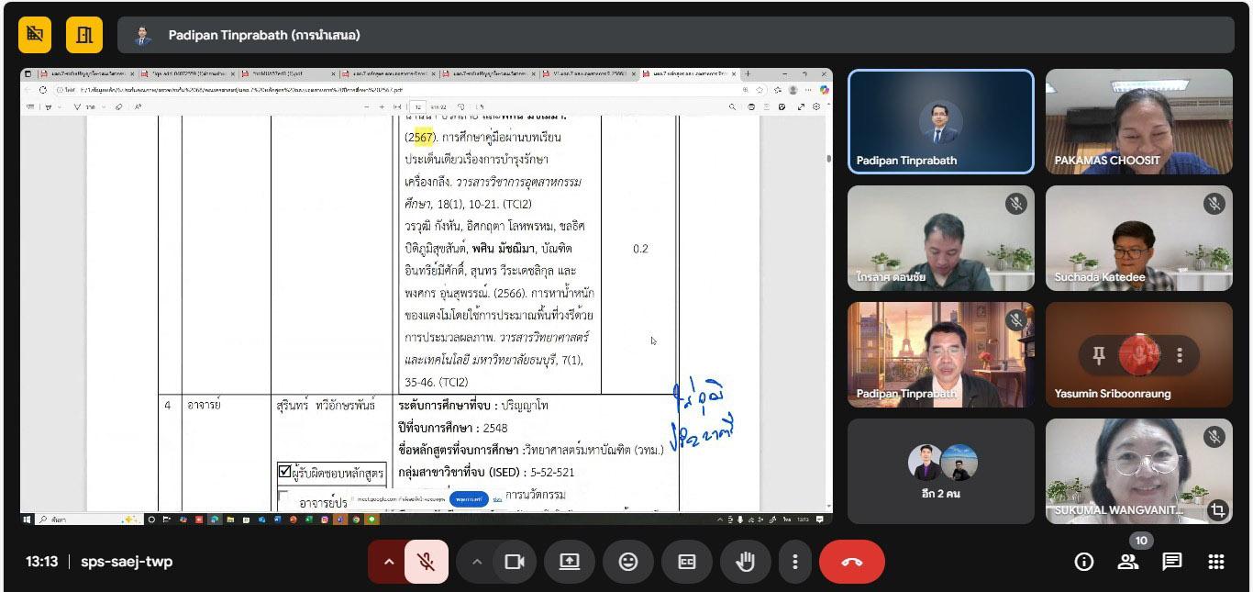Zoom in the PDF with plus button

[x=383, y=106]
